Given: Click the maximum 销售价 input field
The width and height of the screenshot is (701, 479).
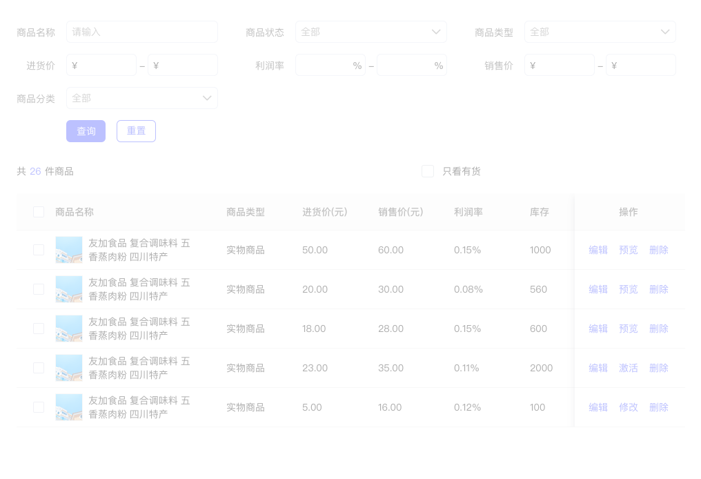Looking at the screenshot, I should [x=640, y=66].
